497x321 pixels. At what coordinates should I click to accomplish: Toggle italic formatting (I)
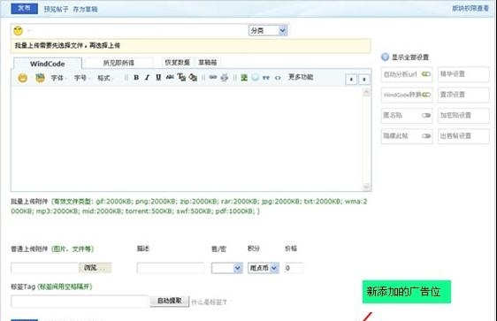coord(147,77)
